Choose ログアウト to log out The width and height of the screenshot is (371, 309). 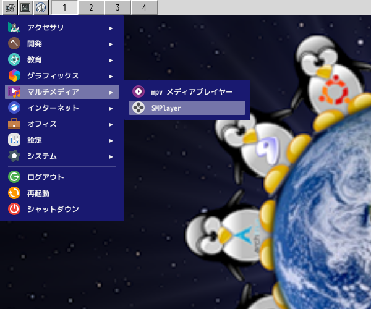(x=62, y=177)
